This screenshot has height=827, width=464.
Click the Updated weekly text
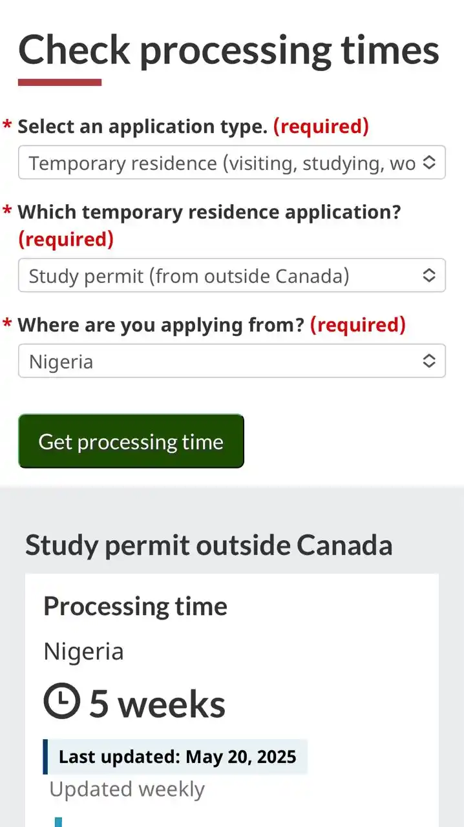tap(127, 789)
